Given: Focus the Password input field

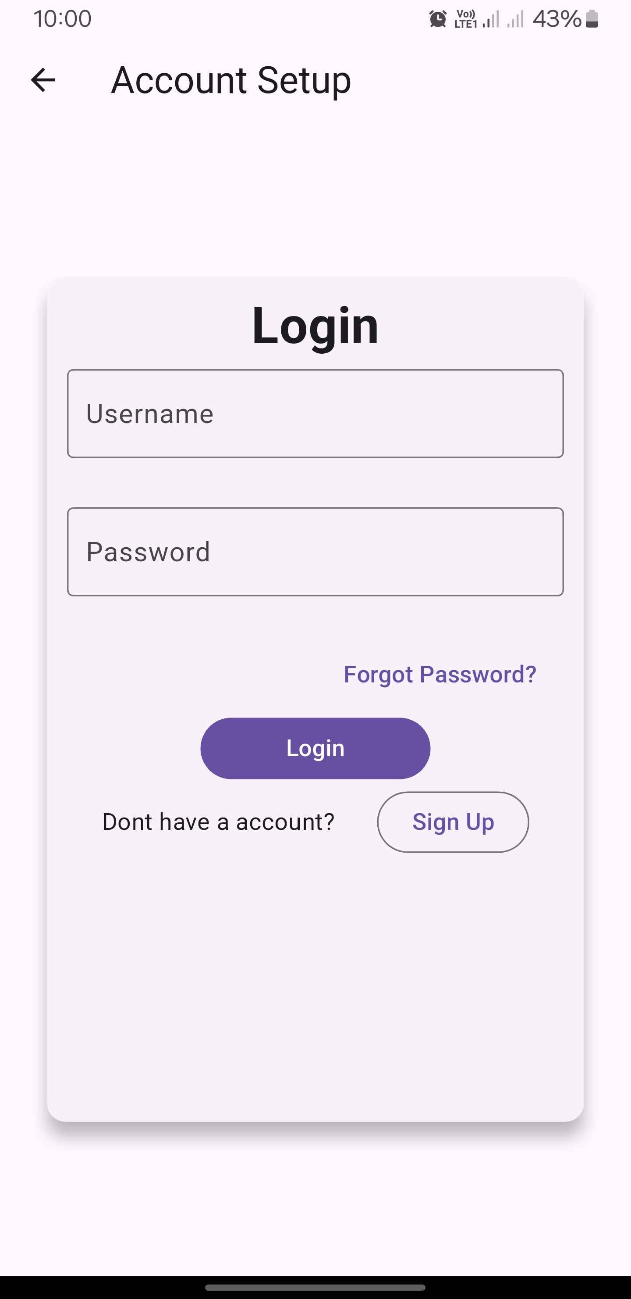Looking at the screenshot, I should click(x=315, y=552).
